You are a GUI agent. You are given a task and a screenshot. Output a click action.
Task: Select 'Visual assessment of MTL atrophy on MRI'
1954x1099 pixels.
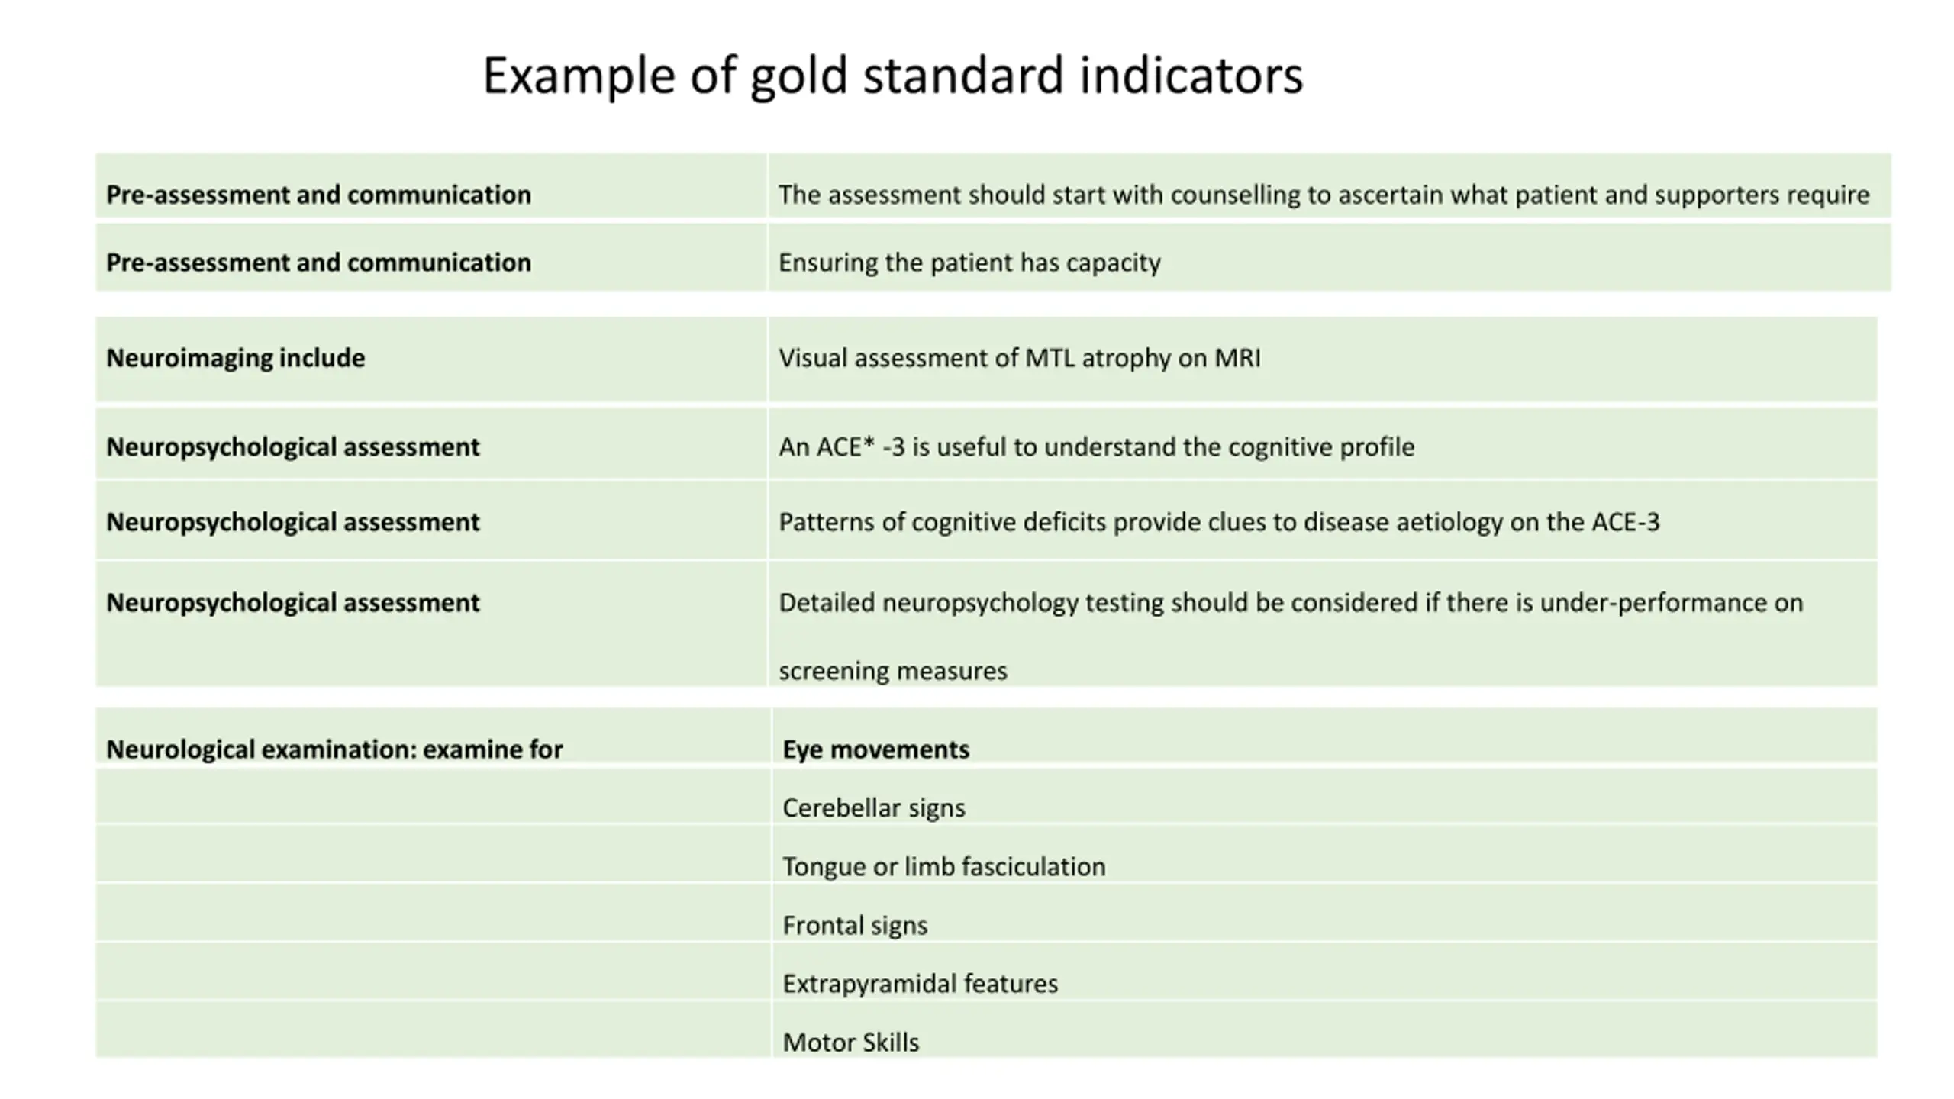pos(1019,358)
